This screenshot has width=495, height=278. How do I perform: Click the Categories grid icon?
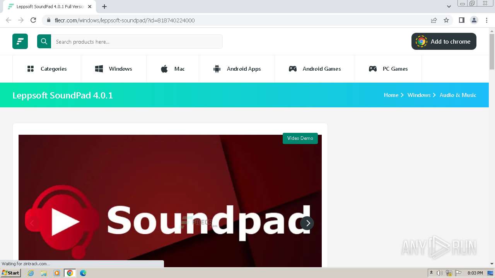click(31, 69)
